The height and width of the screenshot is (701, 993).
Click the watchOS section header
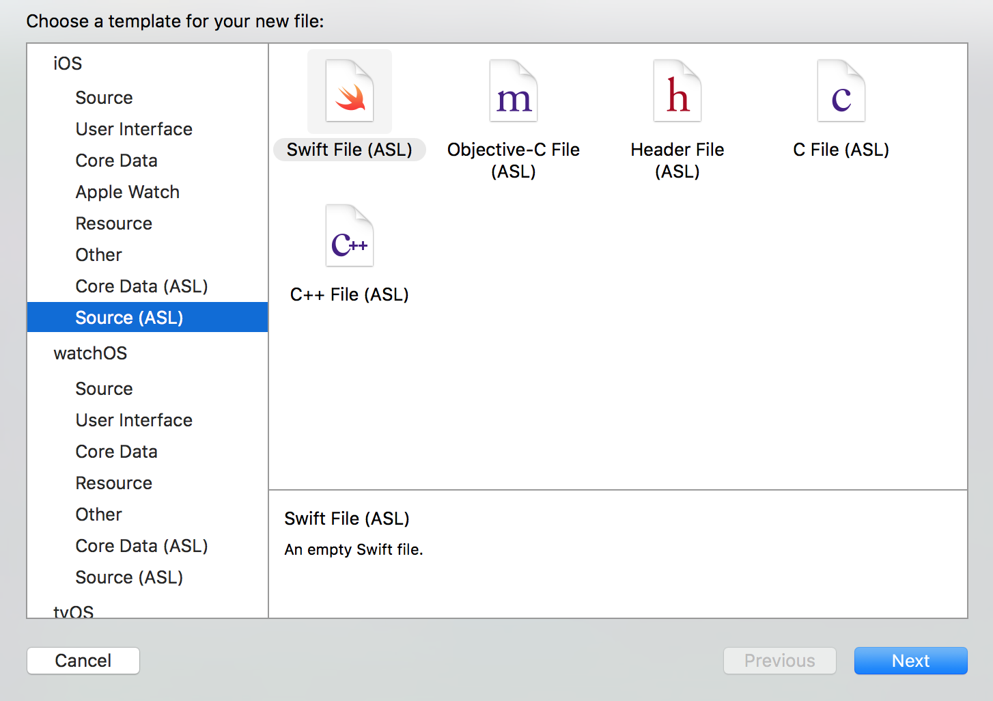point(90,353)
